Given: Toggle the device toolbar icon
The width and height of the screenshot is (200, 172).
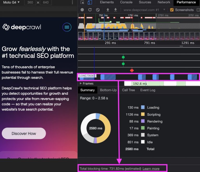Looking at the screenshot, I should pos(90,2).
